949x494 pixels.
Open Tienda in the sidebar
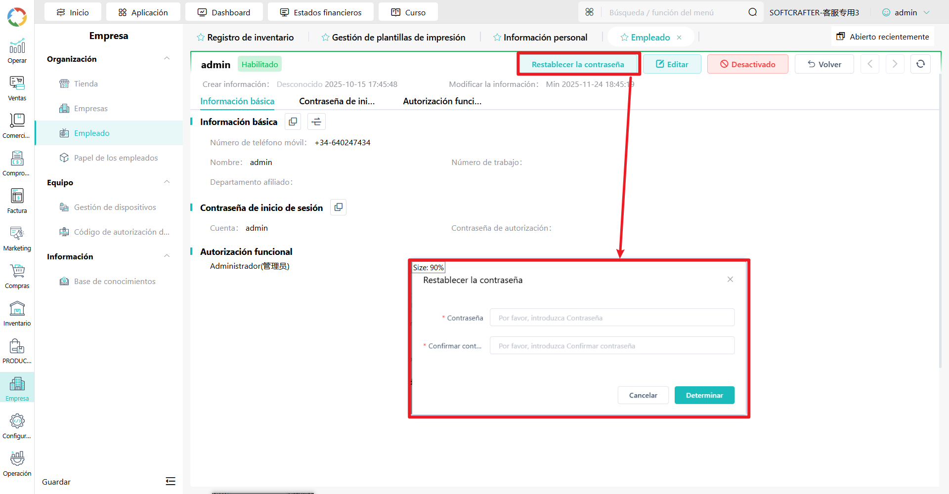109,83
